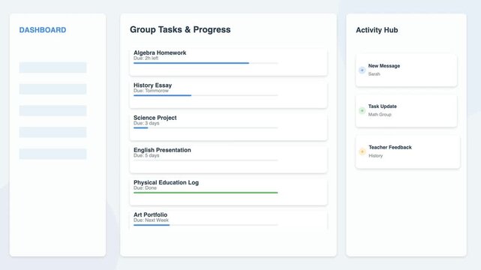Click the 'Activity Hub' heading
The width and height of the screenshot is (481, 270).
point(377,30)
